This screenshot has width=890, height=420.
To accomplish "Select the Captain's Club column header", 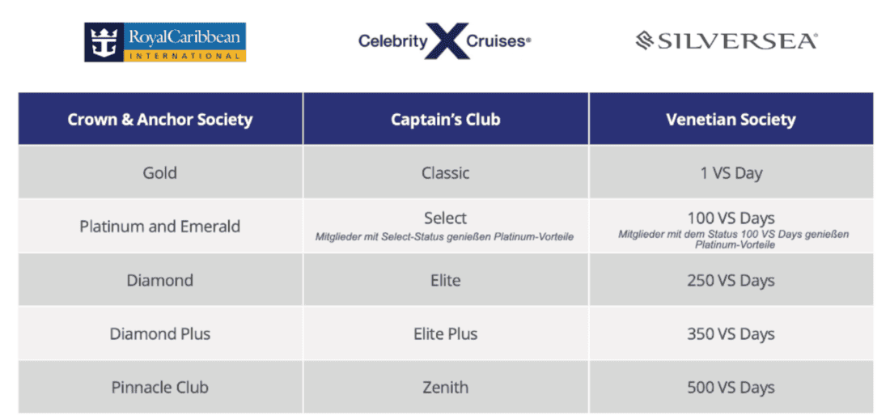I will pyautogui.click(x=446, y=119).
